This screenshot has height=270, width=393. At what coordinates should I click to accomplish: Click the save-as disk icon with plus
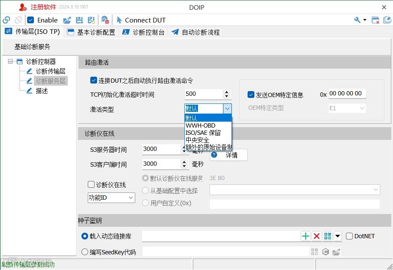(x=91, y=20)
